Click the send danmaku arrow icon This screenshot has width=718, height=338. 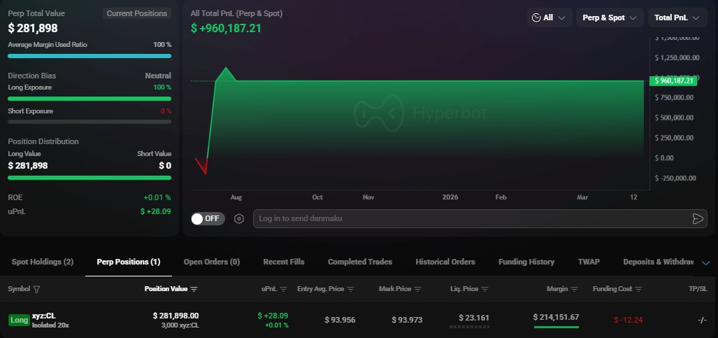(697, 218)
